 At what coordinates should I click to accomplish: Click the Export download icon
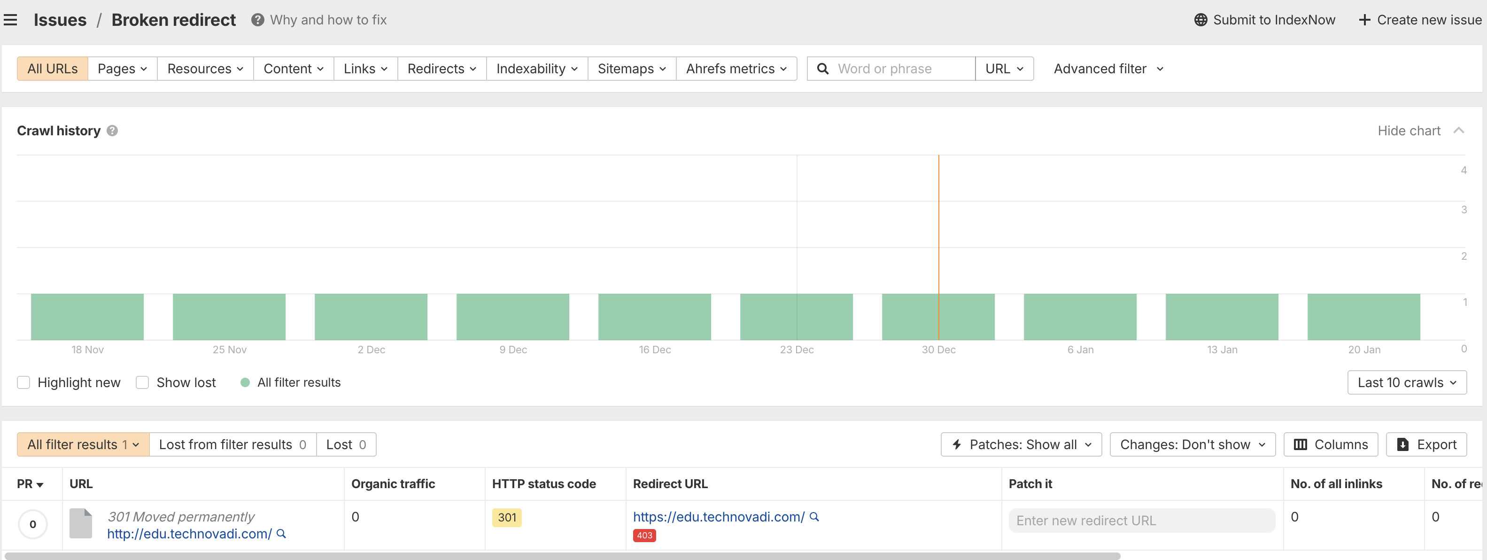coord(1403,444)
